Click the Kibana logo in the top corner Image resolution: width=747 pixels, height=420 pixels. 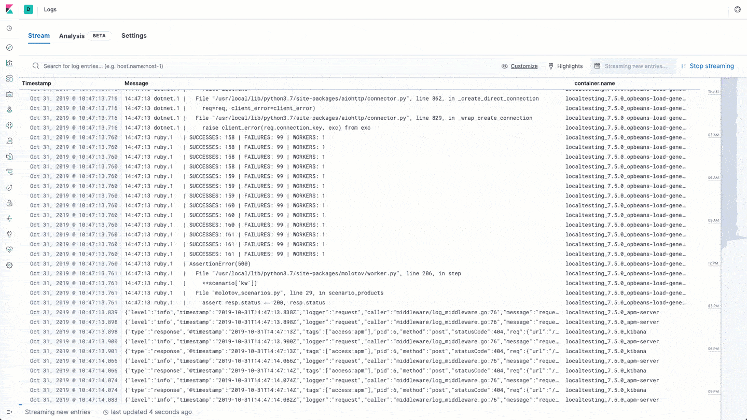tap(8, 9)
